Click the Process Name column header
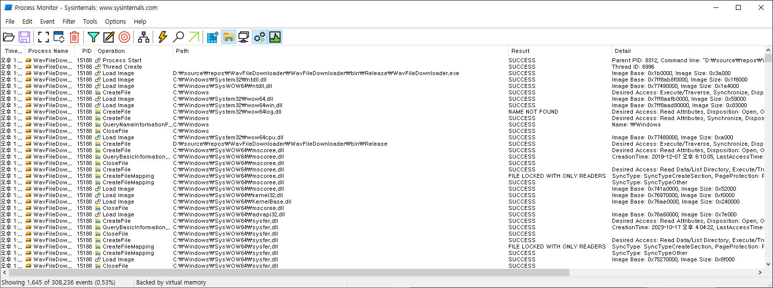This screenshot has width=773, height=288. tap(50, 51)
